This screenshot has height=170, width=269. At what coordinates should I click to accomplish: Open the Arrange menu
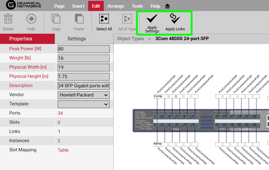[x=116, y=6]
